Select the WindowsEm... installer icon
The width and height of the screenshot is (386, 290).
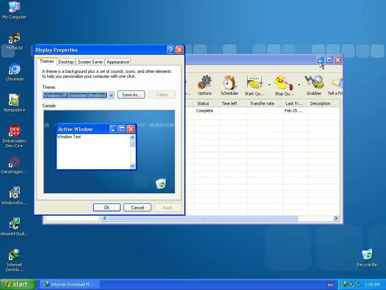14,196
